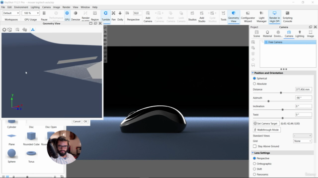Open the Tools toolbar item
The height and width of the screenshot is (178, 318).
pos(223,16)
